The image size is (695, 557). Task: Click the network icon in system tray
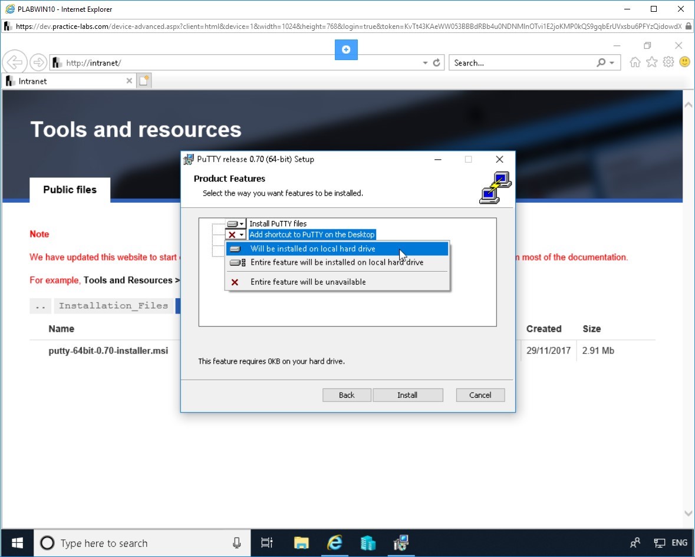tap(659, 543)
